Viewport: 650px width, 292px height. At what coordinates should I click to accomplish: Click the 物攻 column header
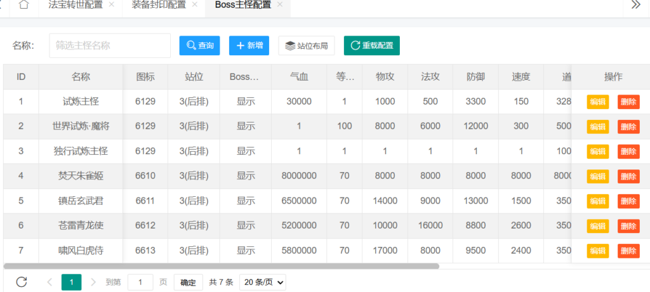[385, 77]
